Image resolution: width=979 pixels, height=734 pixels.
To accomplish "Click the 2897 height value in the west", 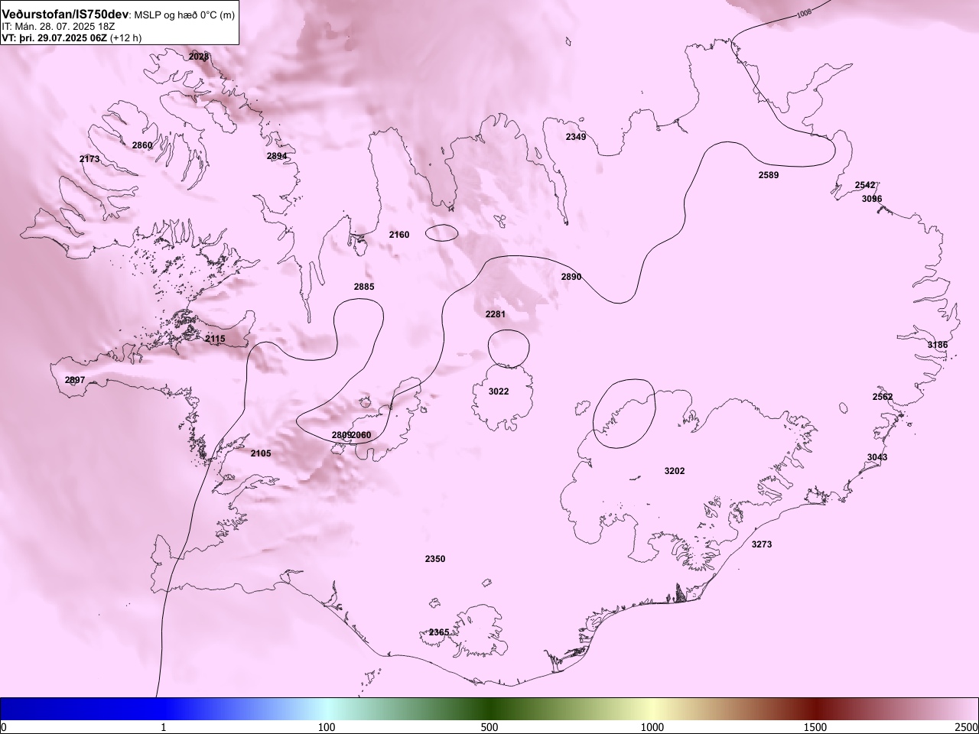I will pos(75,380).
